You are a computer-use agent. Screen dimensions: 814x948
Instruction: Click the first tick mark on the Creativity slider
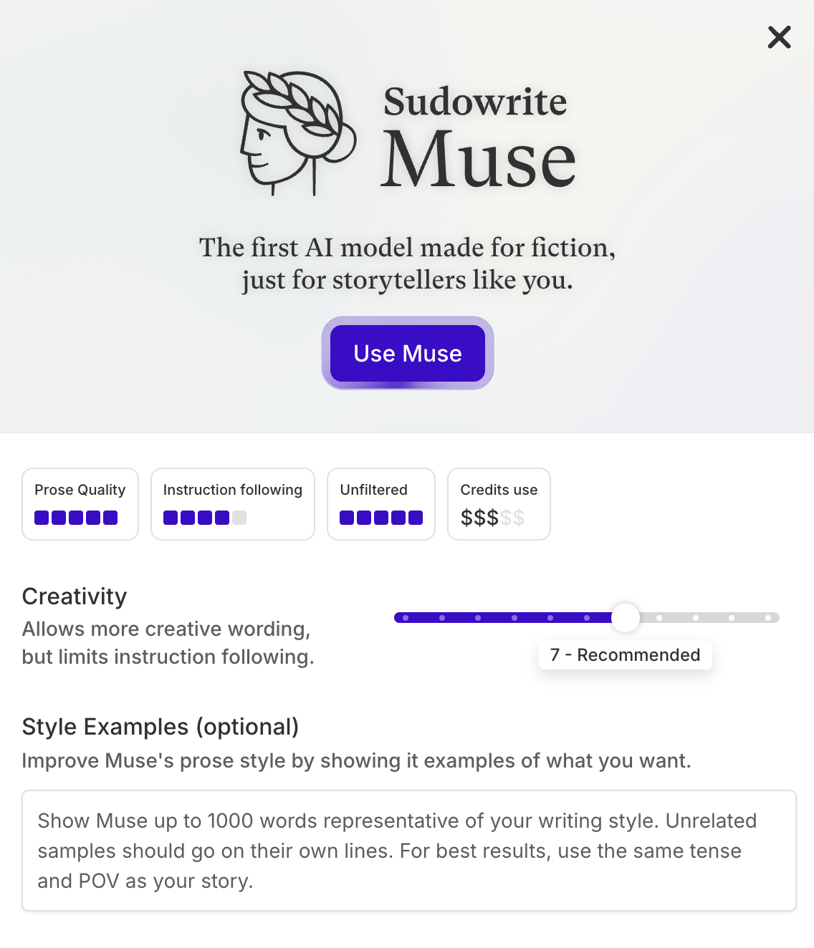point(406,616)
